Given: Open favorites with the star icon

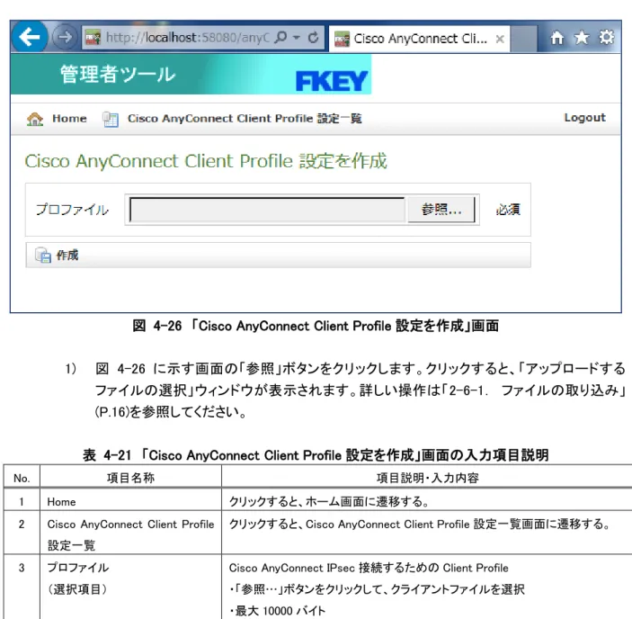Looking at the screenshot, I should (582, 38).
